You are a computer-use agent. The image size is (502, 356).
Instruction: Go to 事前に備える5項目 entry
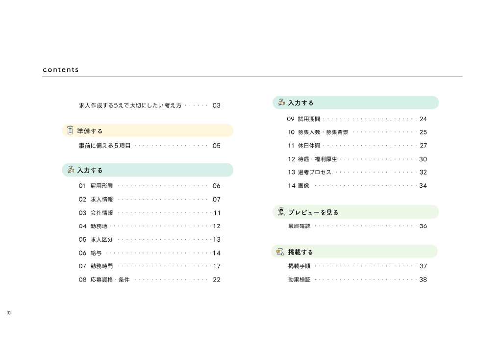point(150,146)
